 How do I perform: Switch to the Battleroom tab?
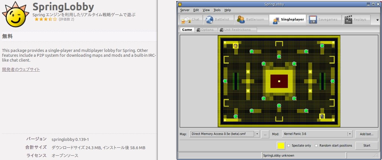coord(251,20)
